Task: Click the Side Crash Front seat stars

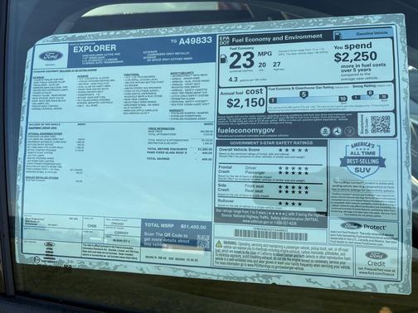Action: click(294, 187)
